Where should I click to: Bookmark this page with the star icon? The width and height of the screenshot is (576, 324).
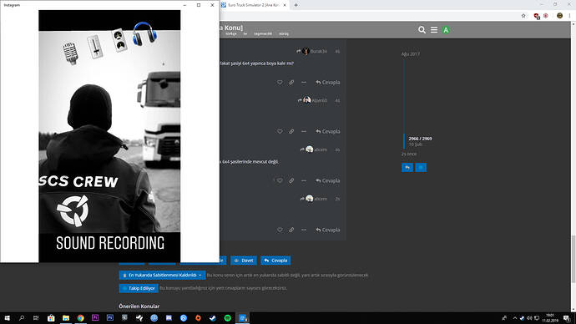click(523, 16)
